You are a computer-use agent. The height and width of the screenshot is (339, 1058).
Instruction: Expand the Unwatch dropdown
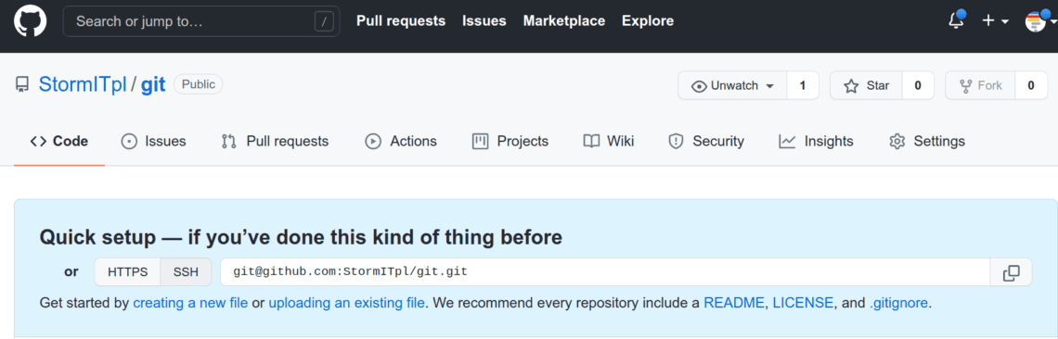coord(732,85)
